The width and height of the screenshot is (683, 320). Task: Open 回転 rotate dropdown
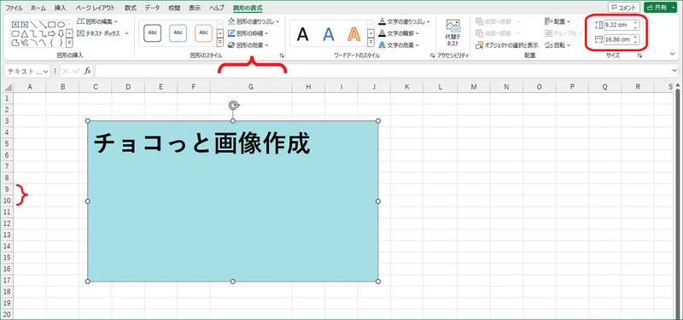(x=557, y=45)
